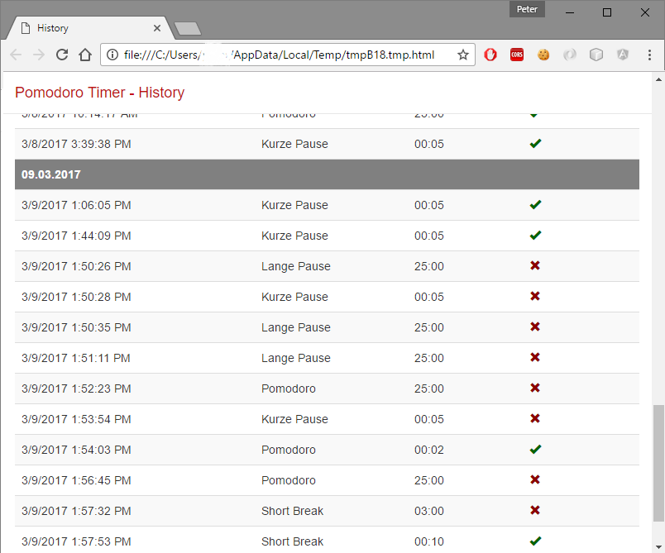Image resolution: width=665 pixels, height=553 pixels.
Task: Click the red cross for 1:53:54 PM row
Action: click(x=535, y=418)
